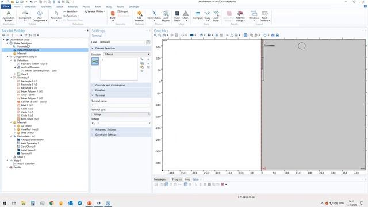This screenshot has height=207, width=368.
Task: Switch to the Materials ribbon tab
Action: pyautogui.click(x=73, y=7)
